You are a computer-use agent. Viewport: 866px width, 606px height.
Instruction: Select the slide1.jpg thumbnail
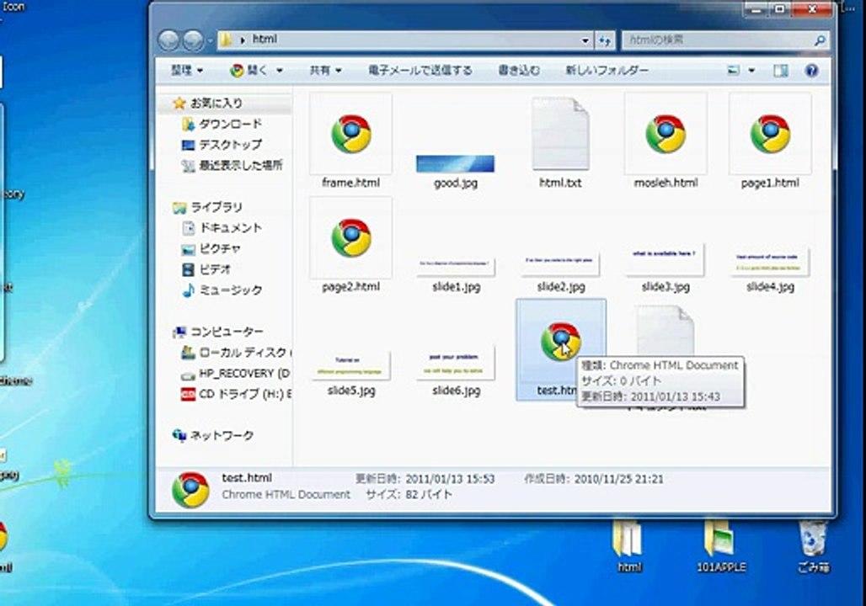(x=455, y=265)
